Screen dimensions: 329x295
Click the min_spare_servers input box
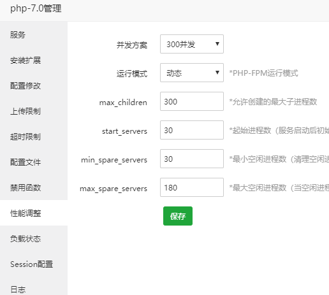pos(192,159)
